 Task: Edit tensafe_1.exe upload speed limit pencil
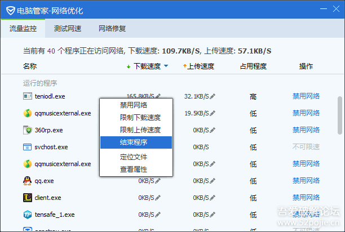pos(213,215)
